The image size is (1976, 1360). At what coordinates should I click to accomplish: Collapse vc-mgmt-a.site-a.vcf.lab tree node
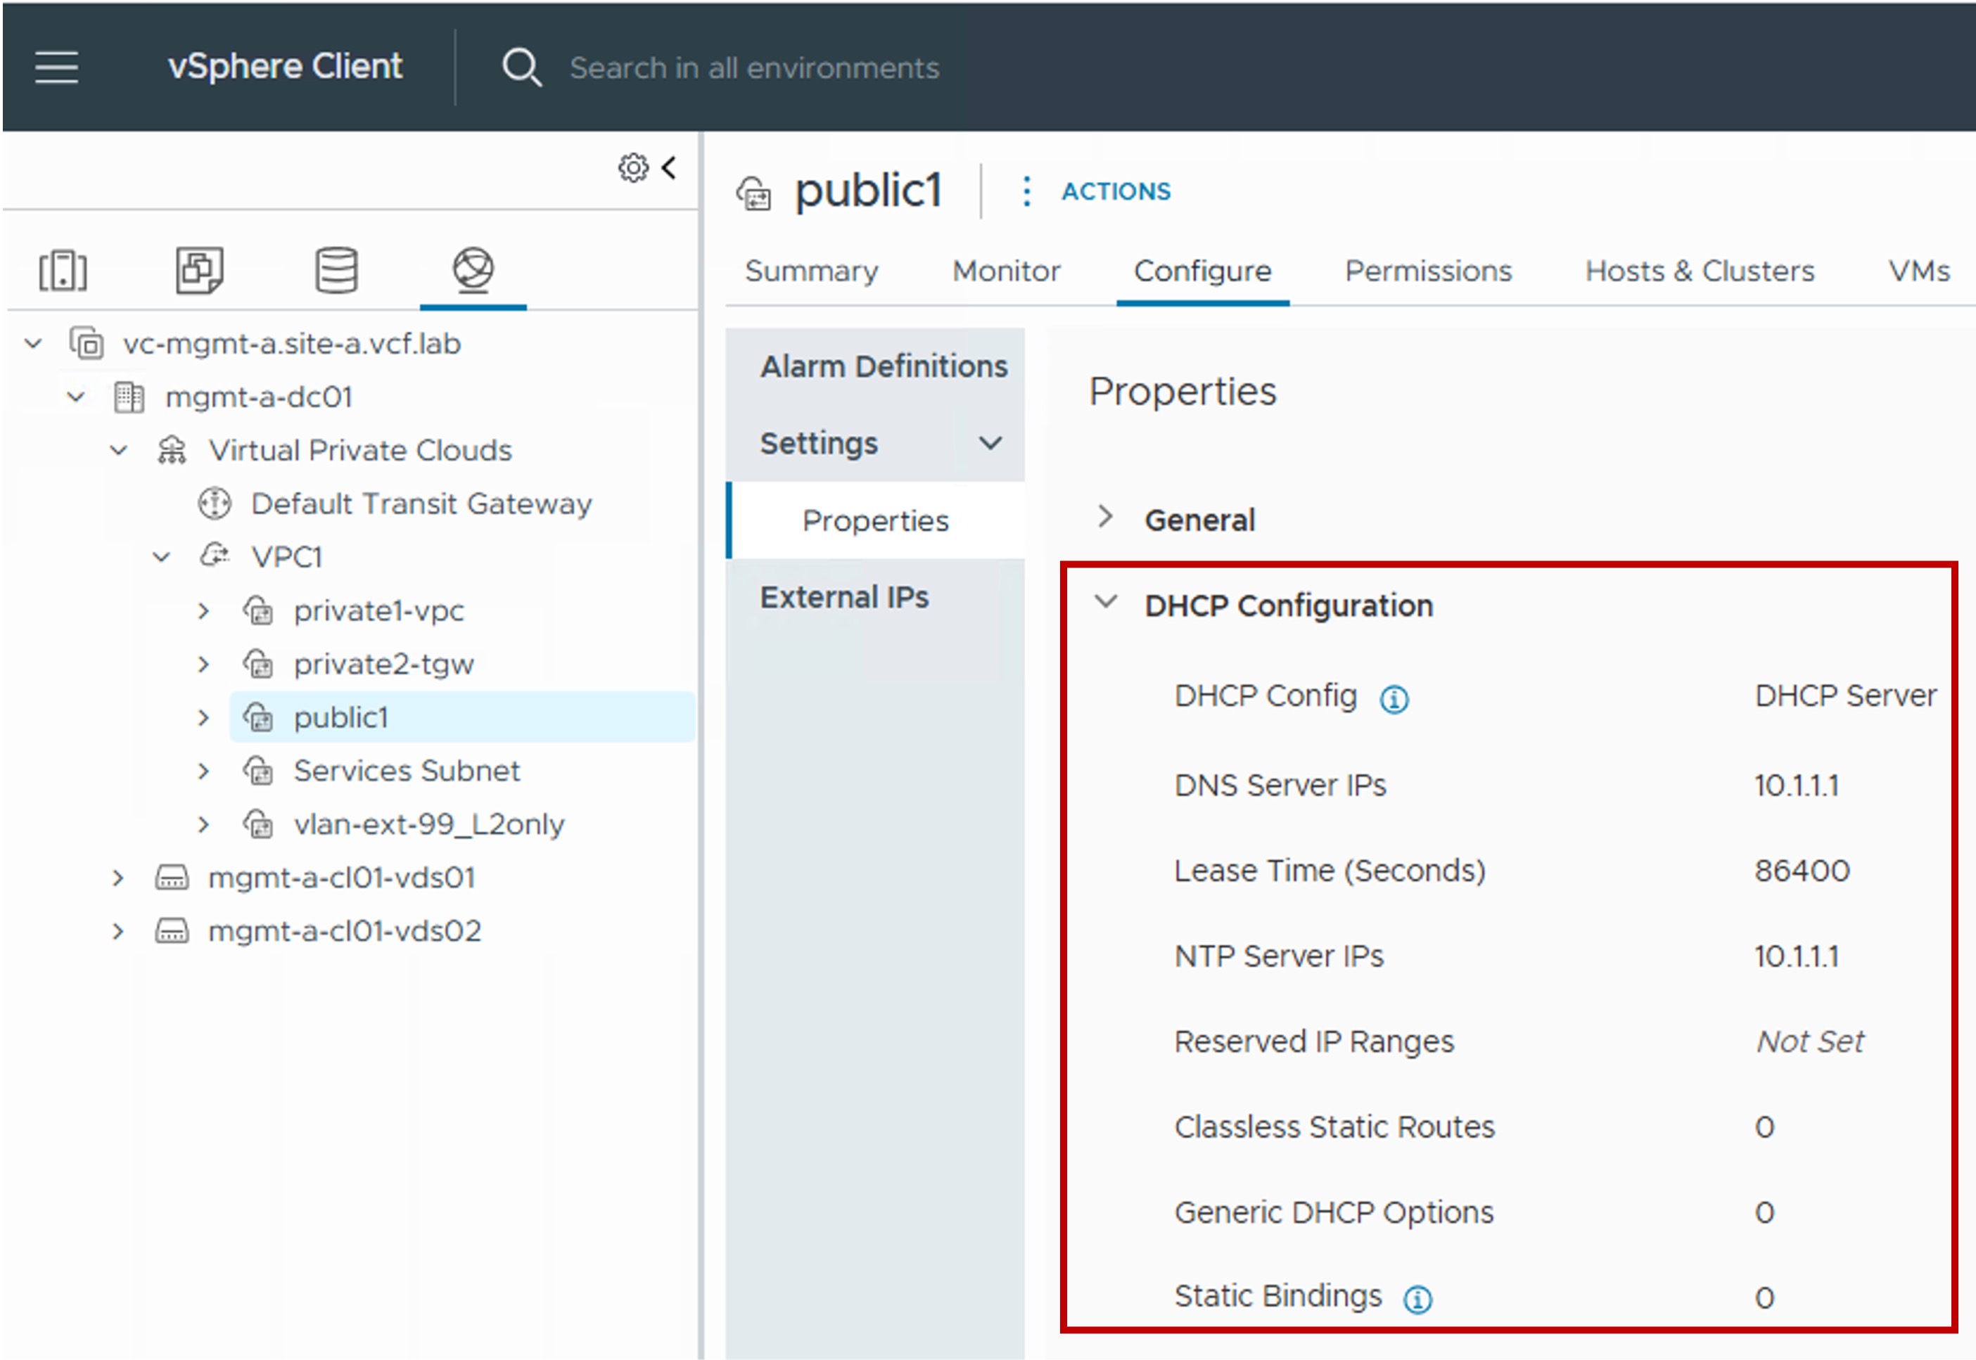(33, 343)
